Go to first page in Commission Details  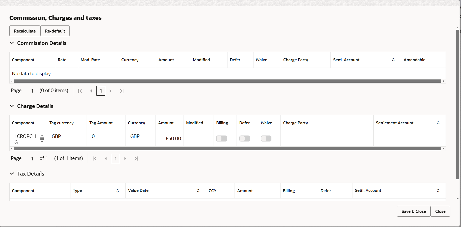(x=80, y=91)
